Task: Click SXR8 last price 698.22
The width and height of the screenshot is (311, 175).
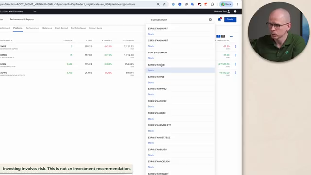Action: [88, 46]
